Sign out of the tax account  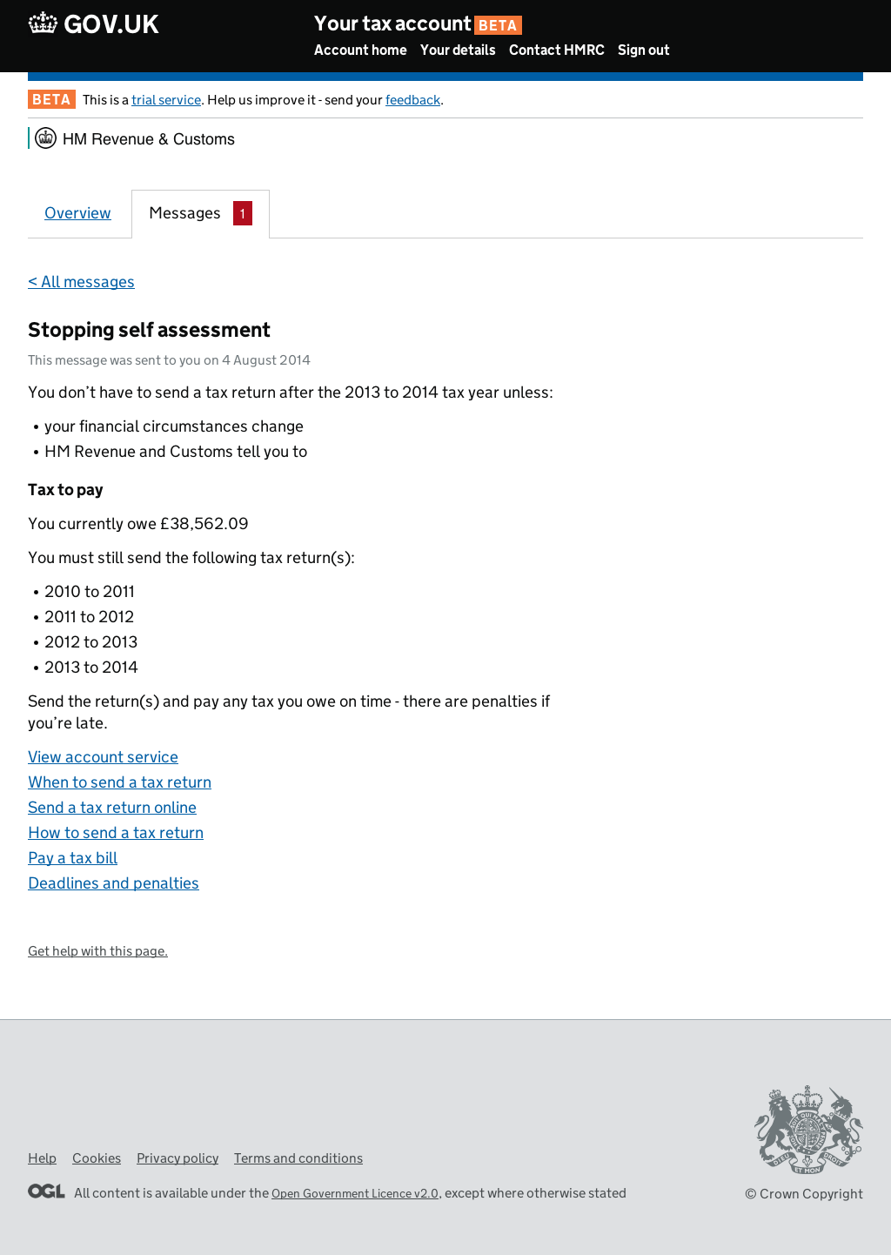(644, 50)
